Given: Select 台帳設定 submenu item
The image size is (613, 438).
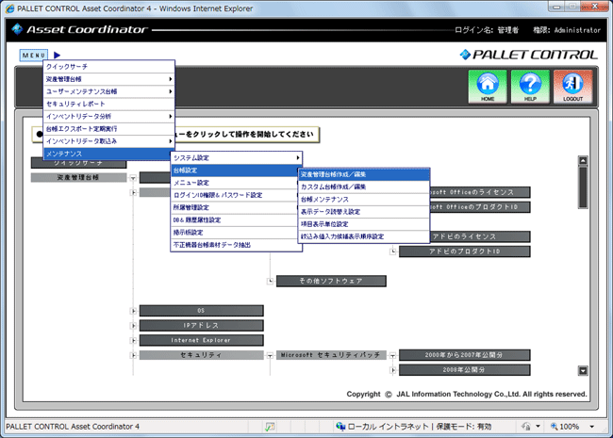Looking at the screenshot, I should (x=236, y=170).
